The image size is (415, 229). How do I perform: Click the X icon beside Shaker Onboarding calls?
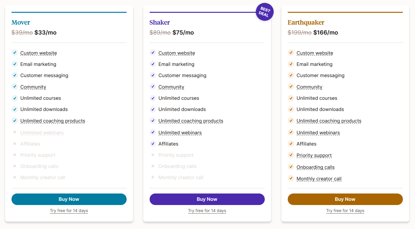153,166
